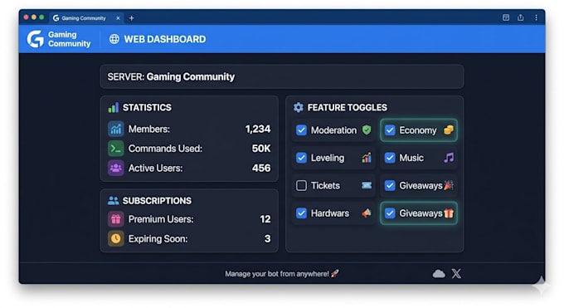Click the STATISTICS heading
The height and width of the screenshot is (308, 564).
pyautogui.click(x=147, y=107)
